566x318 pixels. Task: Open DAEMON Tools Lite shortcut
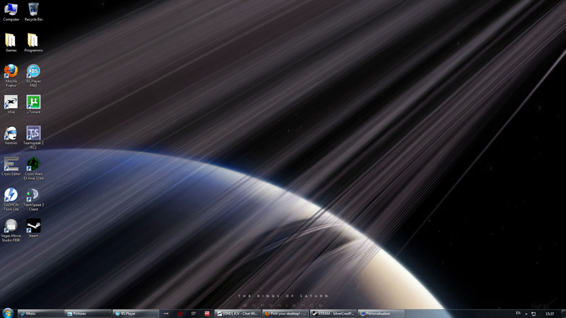11,195
